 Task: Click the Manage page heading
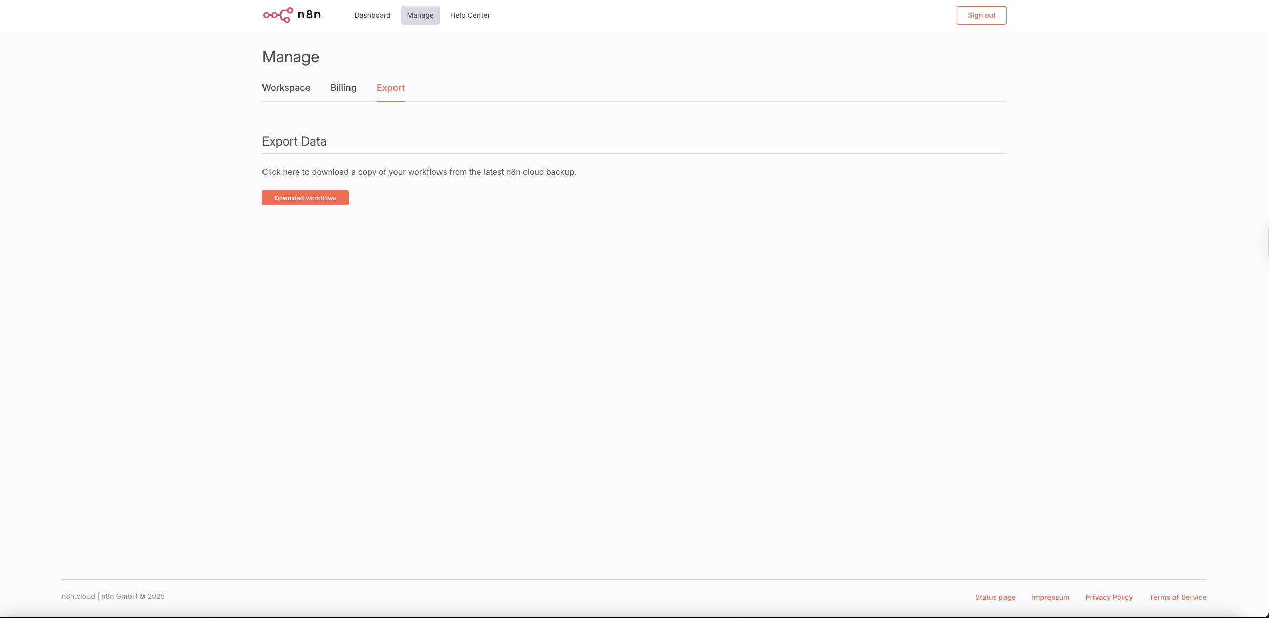290,57
